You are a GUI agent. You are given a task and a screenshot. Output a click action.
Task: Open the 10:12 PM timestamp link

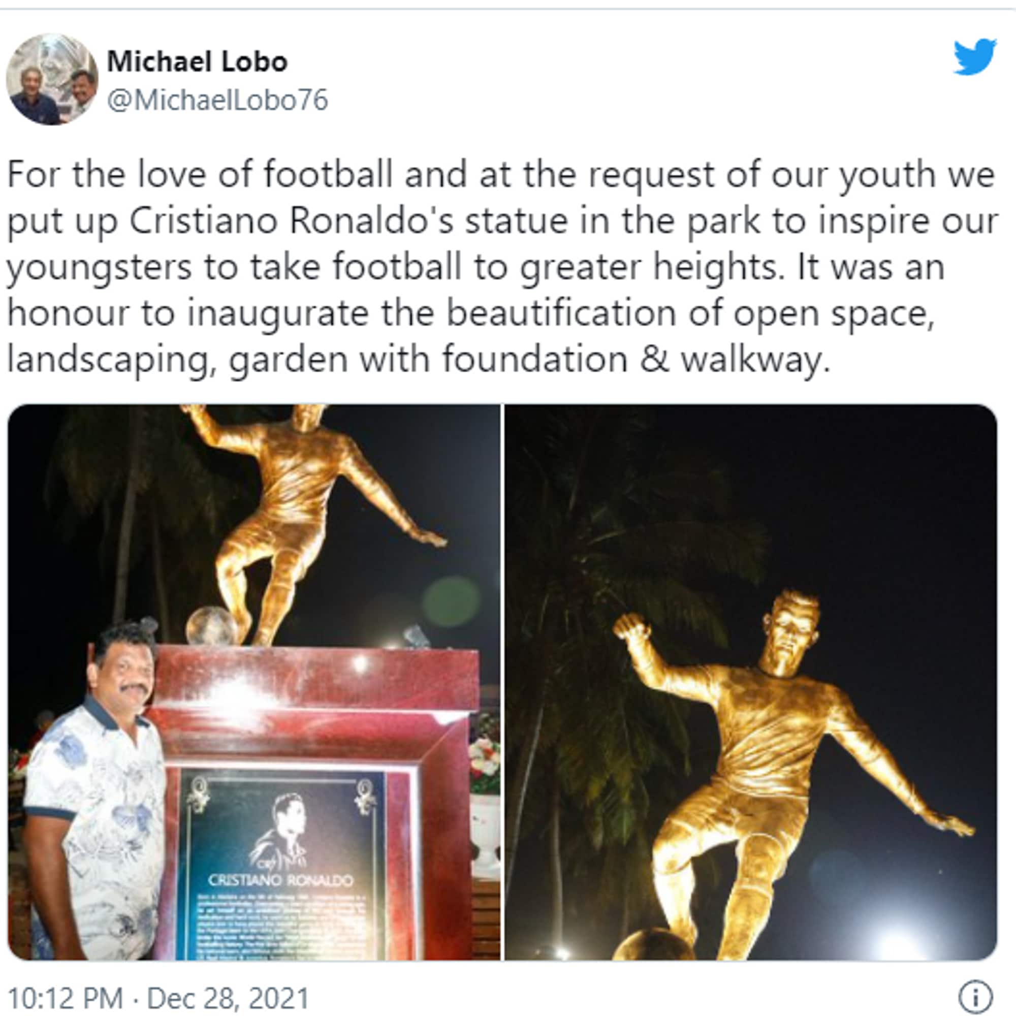(x=65, y=999)
